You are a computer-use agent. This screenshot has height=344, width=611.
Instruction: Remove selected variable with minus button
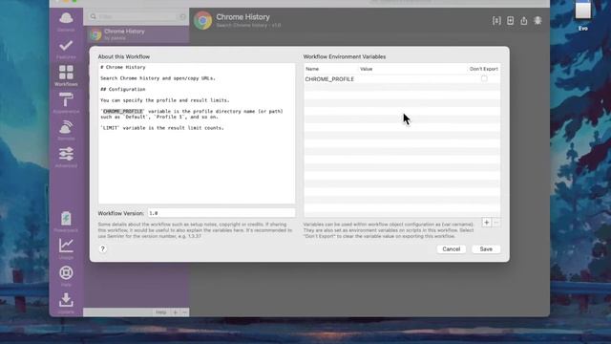(x=496, y=223)
